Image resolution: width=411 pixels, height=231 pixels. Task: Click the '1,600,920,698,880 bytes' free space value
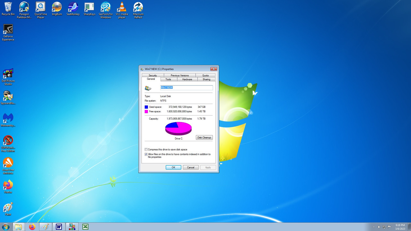[x=179, y=111]
